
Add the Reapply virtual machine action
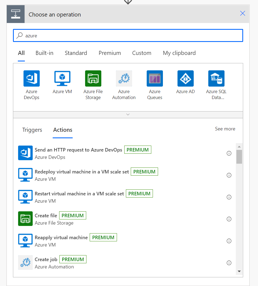click(x=61, y=238)
